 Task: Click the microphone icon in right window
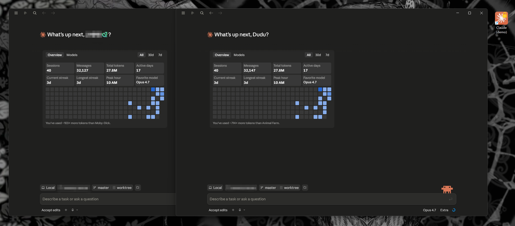[240, 210]
